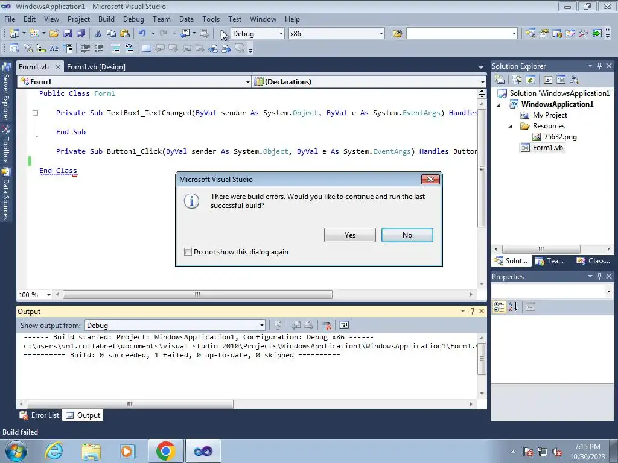Switch to Form1.vb [Design] tab
Image resolution: width=618 pixels, height=463 pixels.
point(96,66)
